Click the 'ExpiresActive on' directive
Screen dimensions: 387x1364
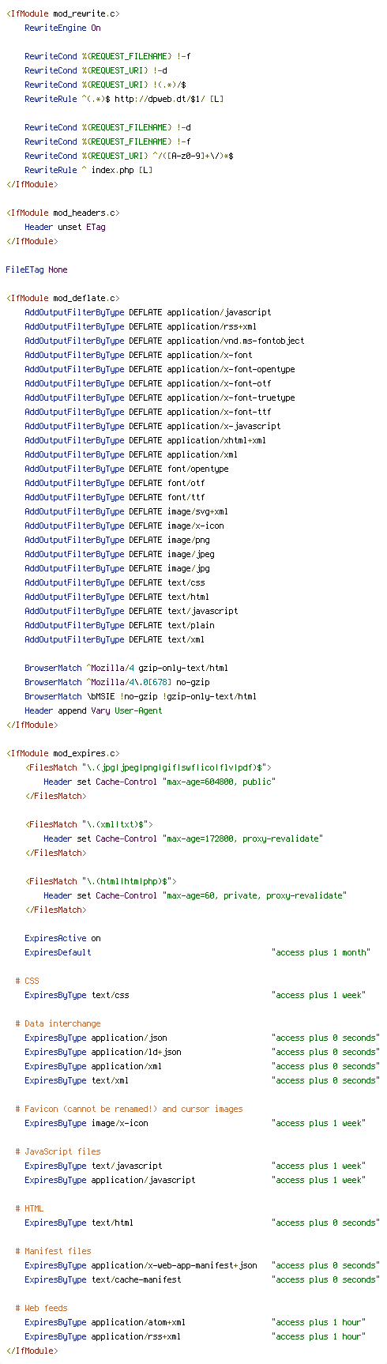(62, 938)
